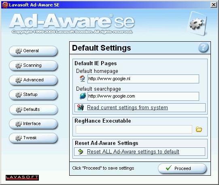Open the Scanning settings section
219x185 pixels.
tap(33, 66)
